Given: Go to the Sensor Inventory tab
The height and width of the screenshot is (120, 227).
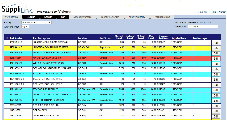Looking at the screenshot, I should 82,17.
